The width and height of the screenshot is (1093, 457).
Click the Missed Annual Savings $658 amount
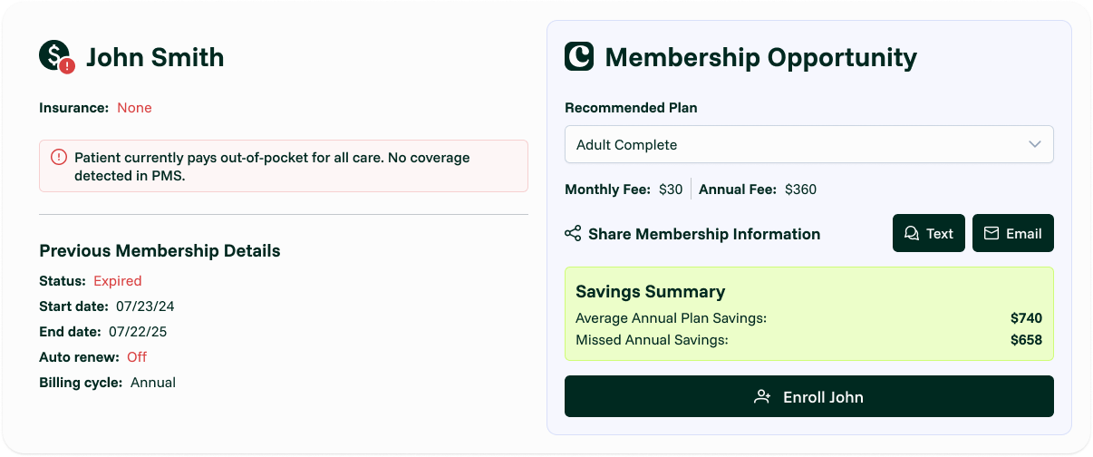[1026, 340]
